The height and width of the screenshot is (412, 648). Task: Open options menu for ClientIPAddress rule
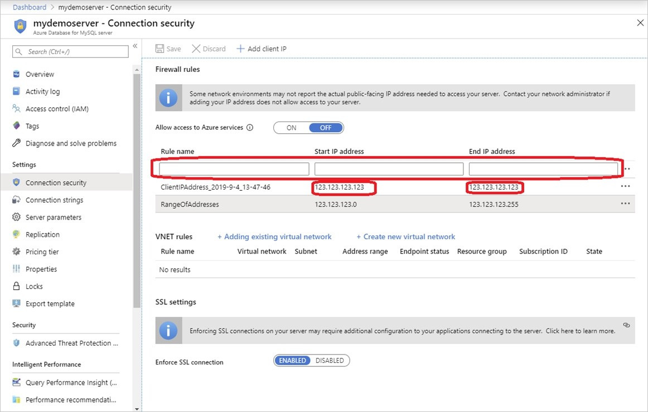(625, 186)
